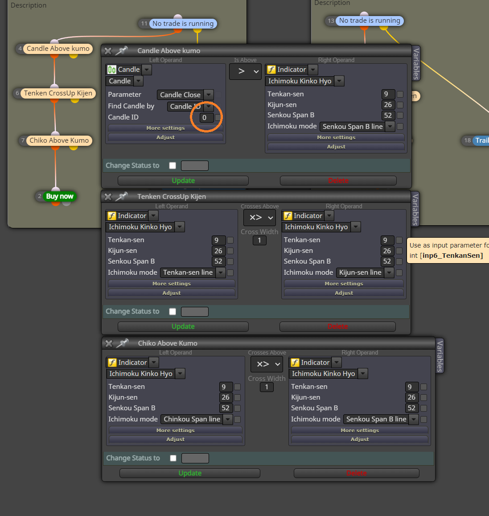Click the Candle ID value field
Screen dimensions: 489x516
(x=206, y=118)
